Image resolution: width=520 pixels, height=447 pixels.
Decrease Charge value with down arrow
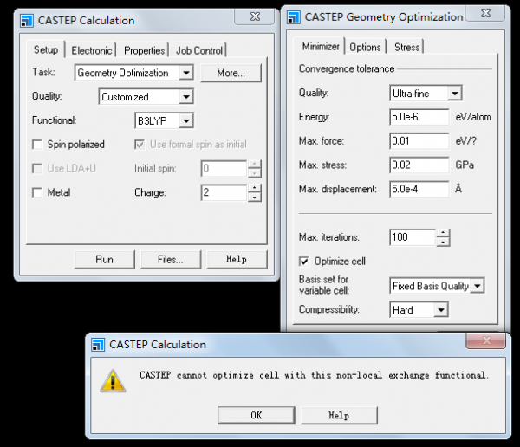(x=254, y=197)
